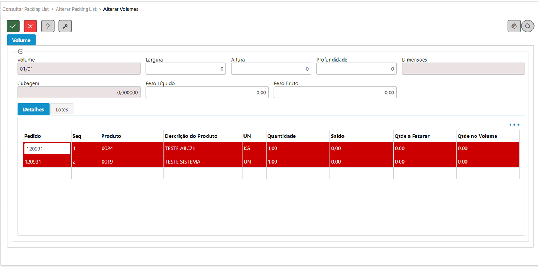This screenshot has height=267, width=538.
Task: Click the wrench tools icon
Action: coord(65,26)
